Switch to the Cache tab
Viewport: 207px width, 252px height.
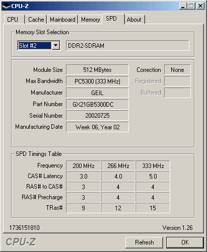[x=36, y=20]
